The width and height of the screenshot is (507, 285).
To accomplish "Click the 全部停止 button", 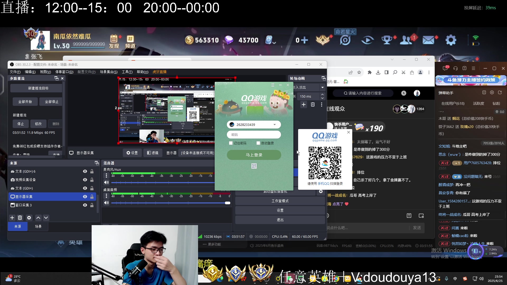I will [51, 102].
